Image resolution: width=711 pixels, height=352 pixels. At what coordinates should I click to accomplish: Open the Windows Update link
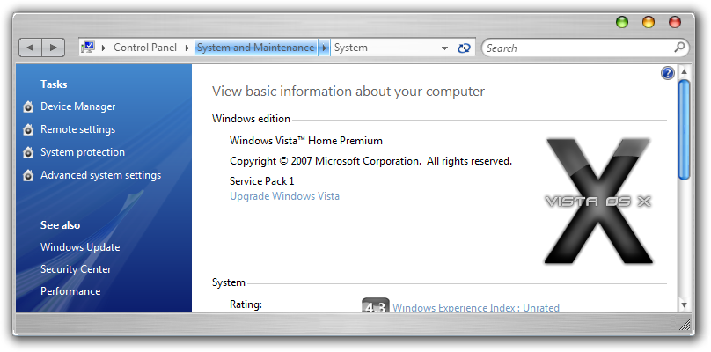80,247
